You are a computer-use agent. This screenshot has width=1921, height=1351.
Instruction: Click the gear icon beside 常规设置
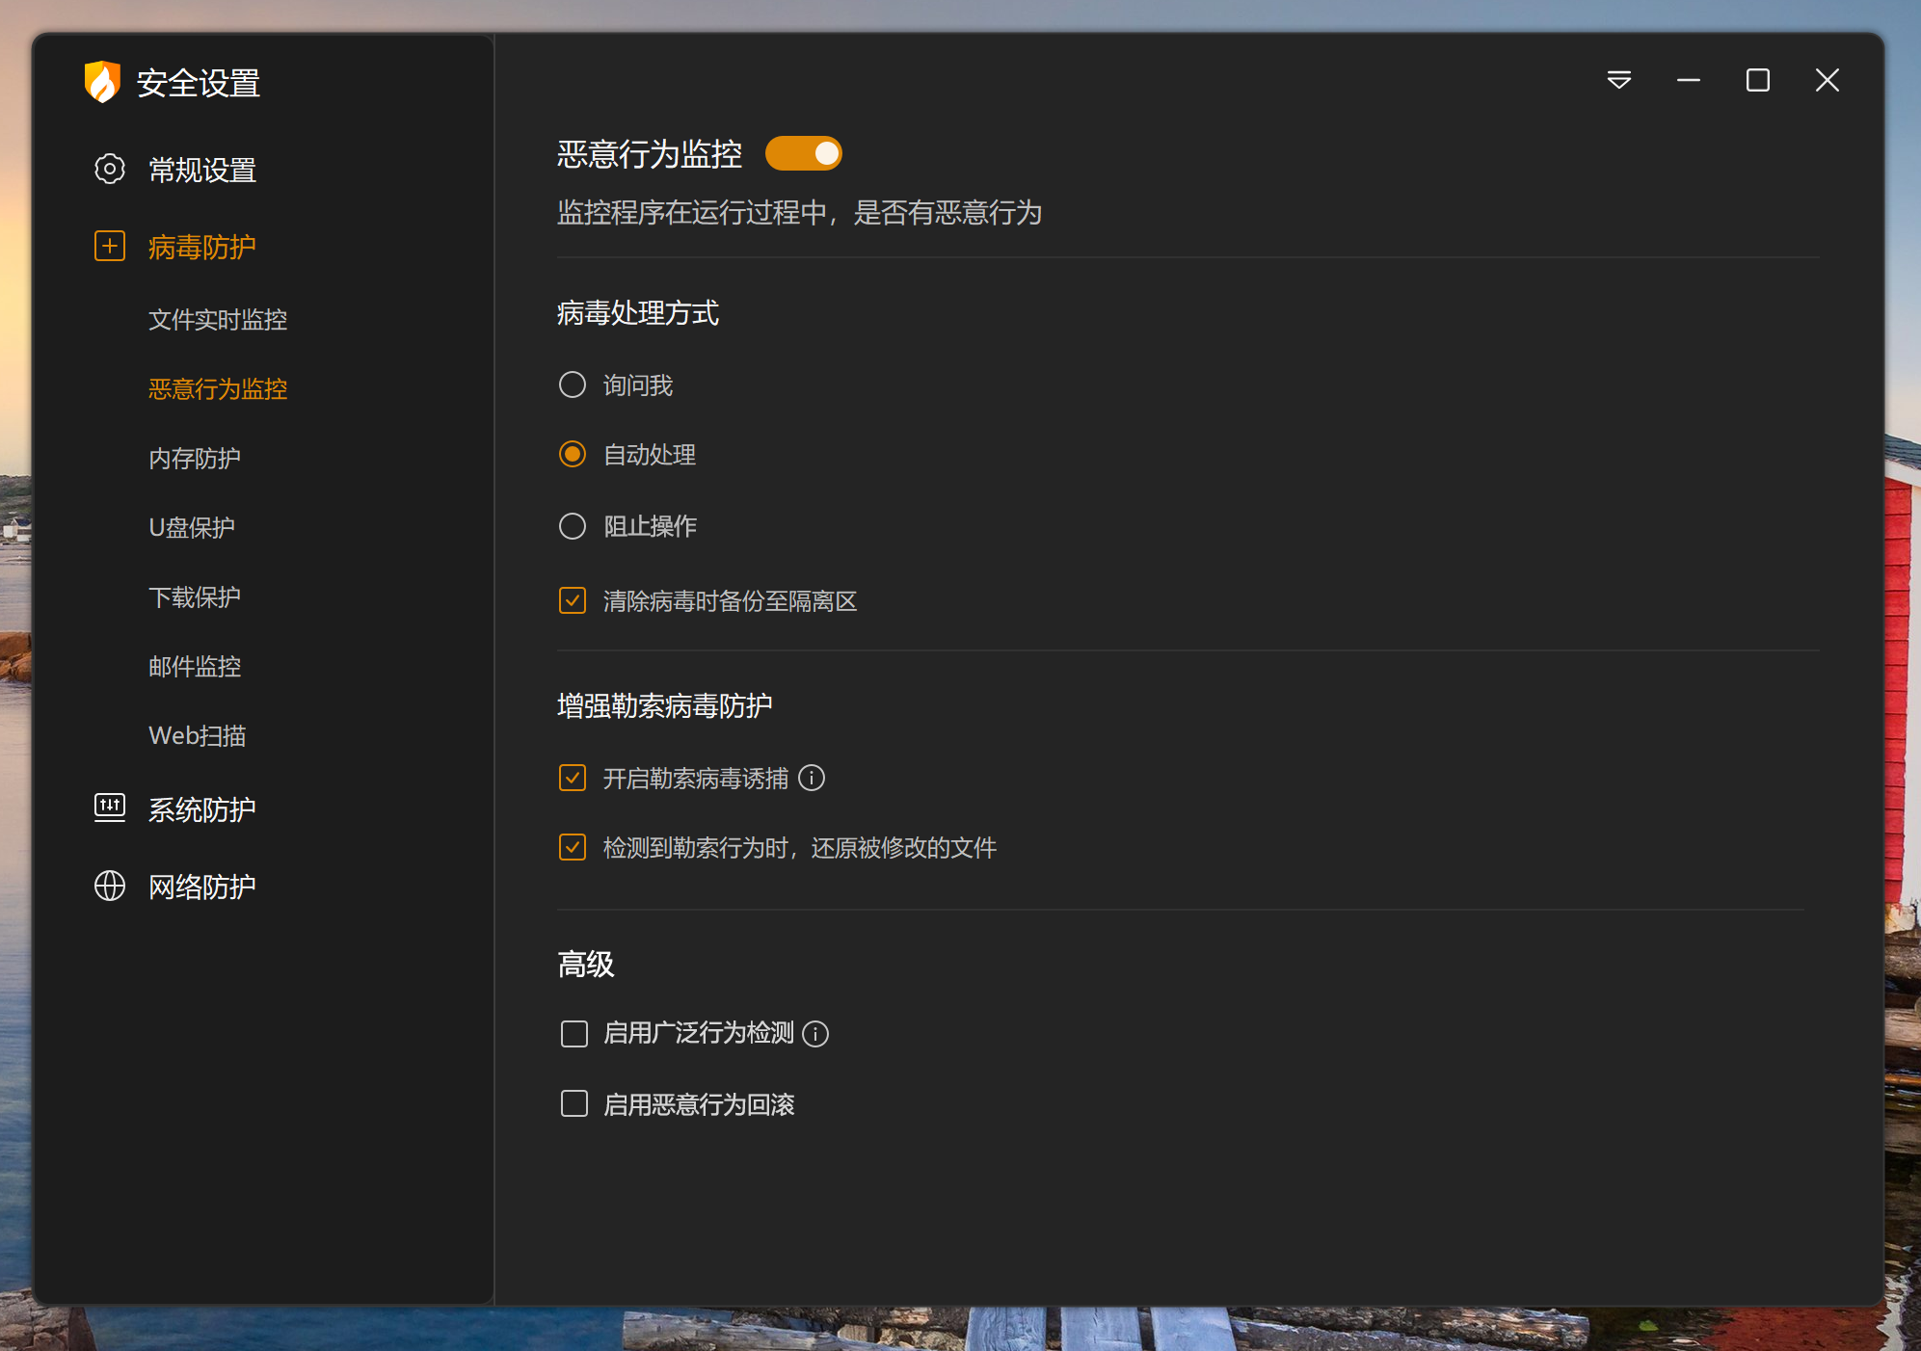coord(110,169)
